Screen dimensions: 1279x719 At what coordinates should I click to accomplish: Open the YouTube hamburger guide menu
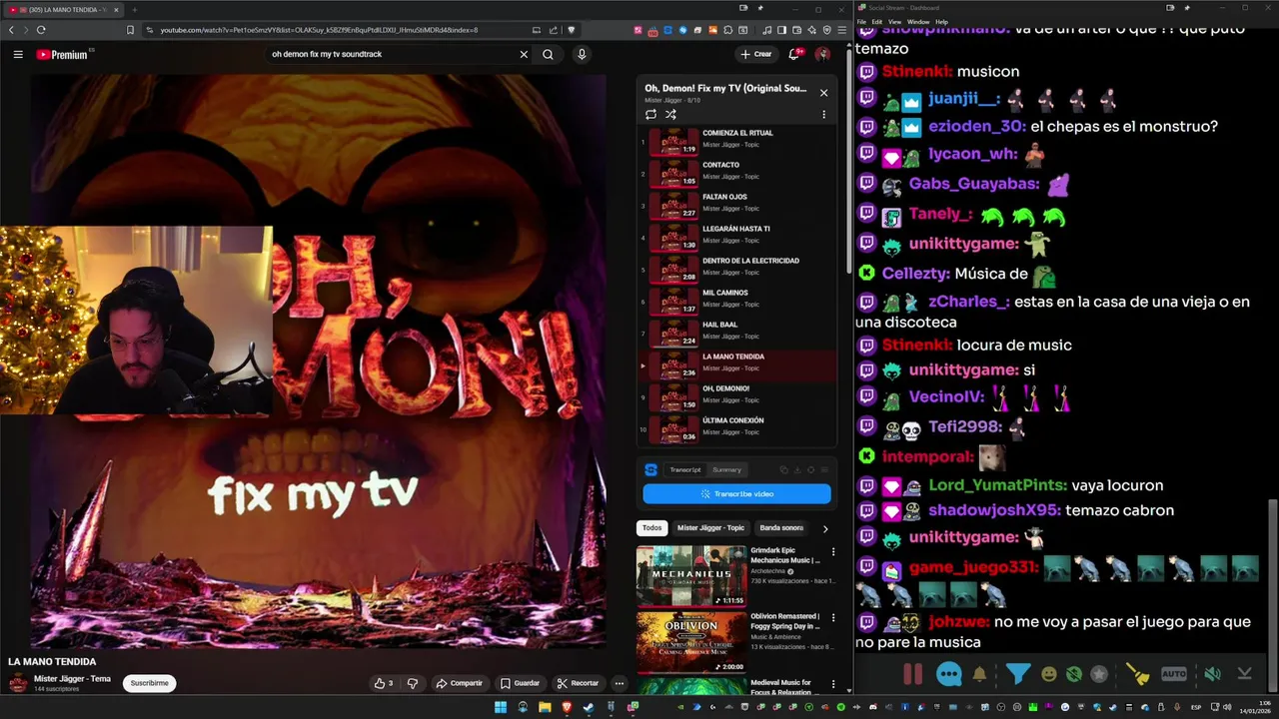coord(18,54)
